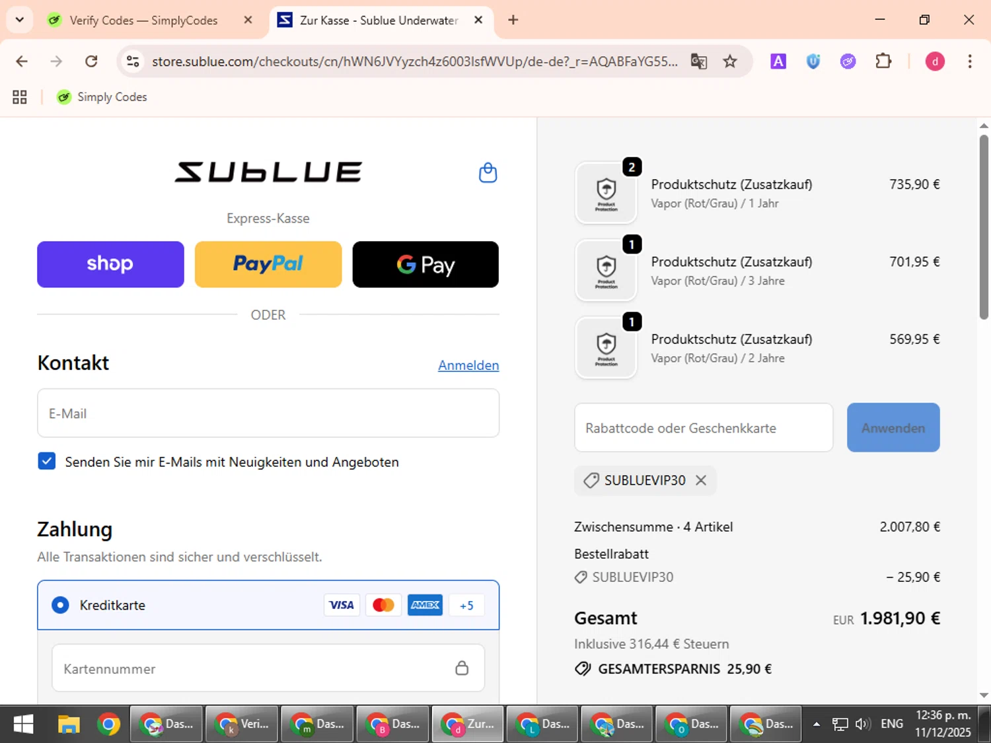Open the purple round extension icon
The width and height of the screenshot is (991, 743).
[x=848, y=61]
